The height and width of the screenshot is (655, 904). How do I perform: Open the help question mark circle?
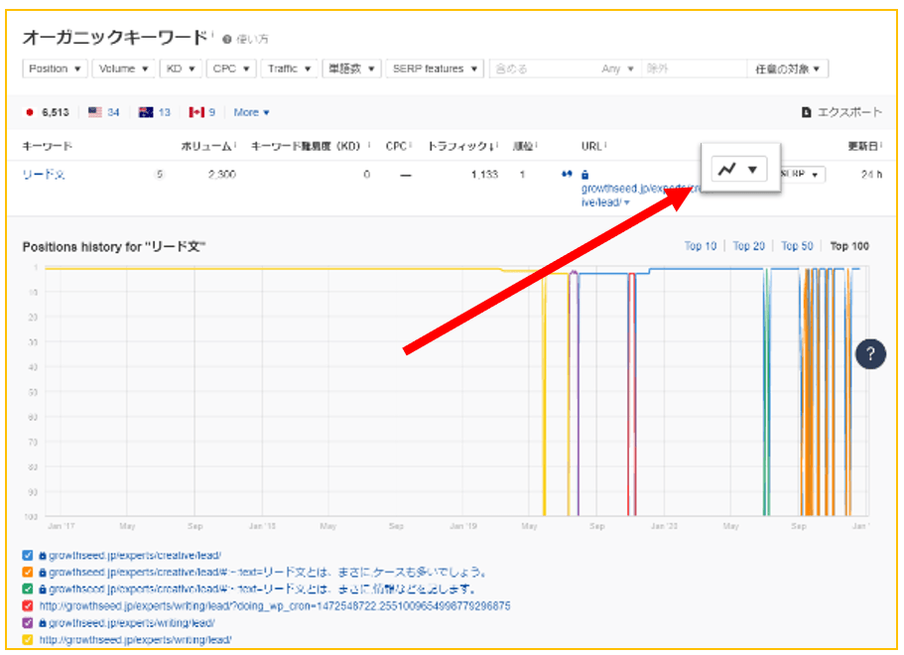[x=870, y=353]
